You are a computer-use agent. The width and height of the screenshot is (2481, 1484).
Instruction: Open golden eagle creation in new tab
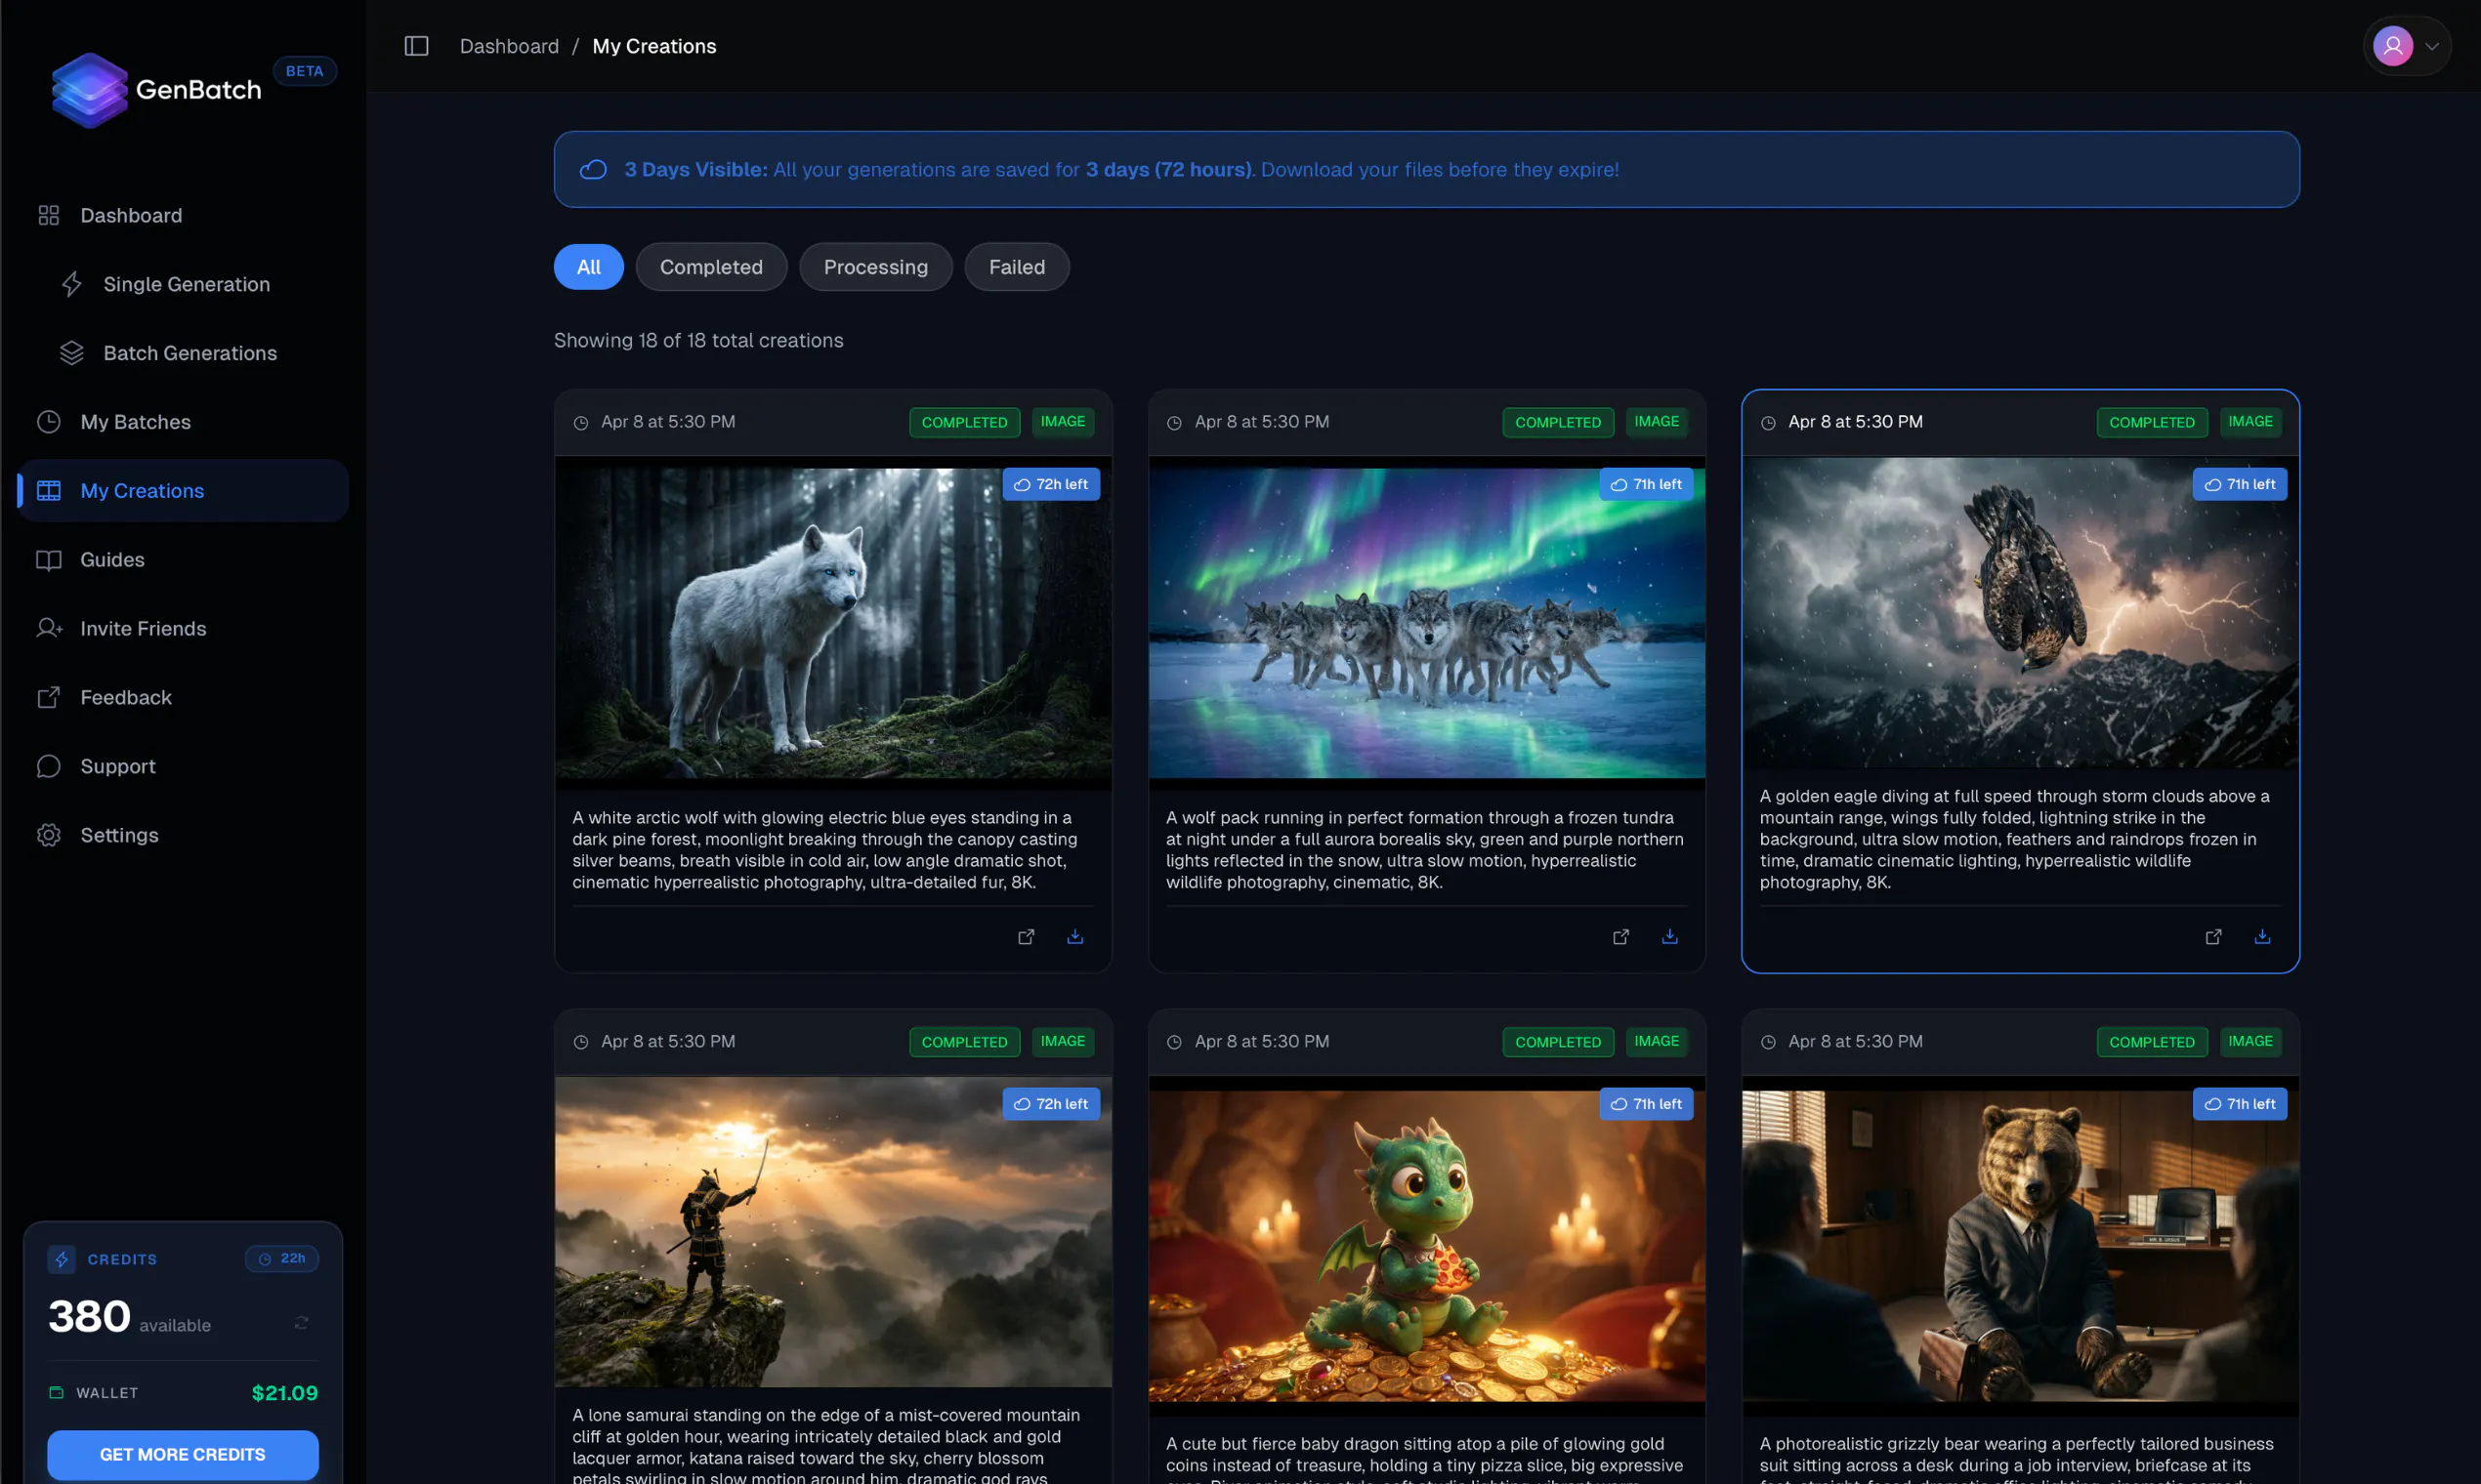coord(2214,937)
